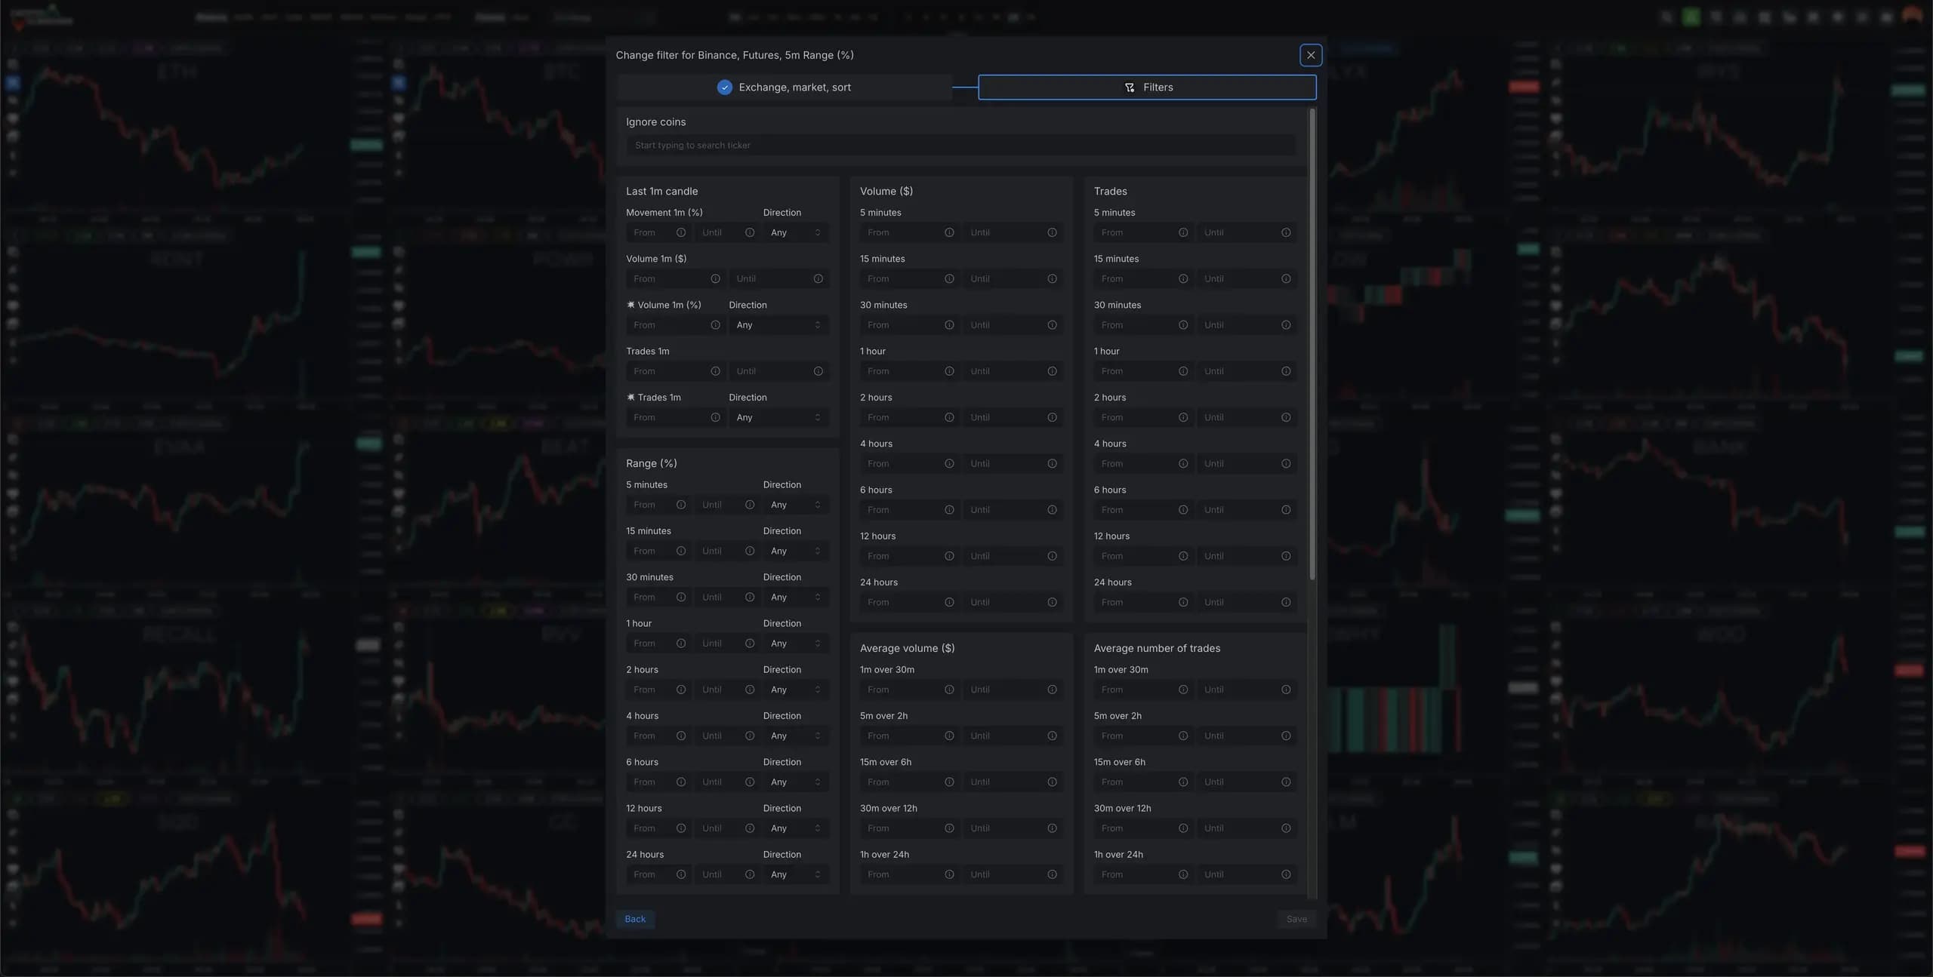This screenshot has height=977, width=1933.
Task: Click the Exchange, market, sort checkmark circle
Action: pyautogui.click(x=724, y=88)
